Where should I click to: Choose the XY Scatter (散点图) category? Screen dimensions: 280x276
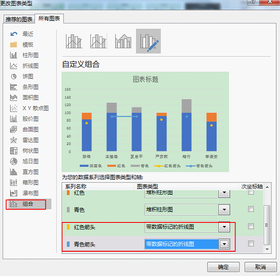tap(29, 108)
